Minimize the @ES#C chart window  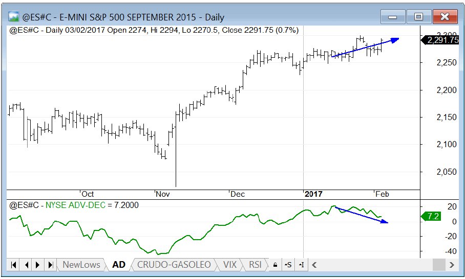click(393, 17)
